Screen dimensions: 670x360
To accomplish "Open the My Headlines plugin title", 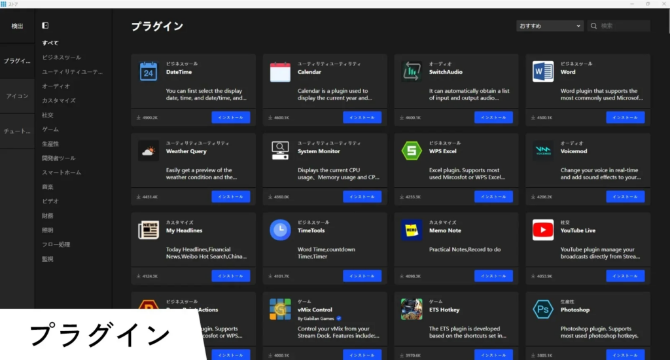I will tap(185, 230).
